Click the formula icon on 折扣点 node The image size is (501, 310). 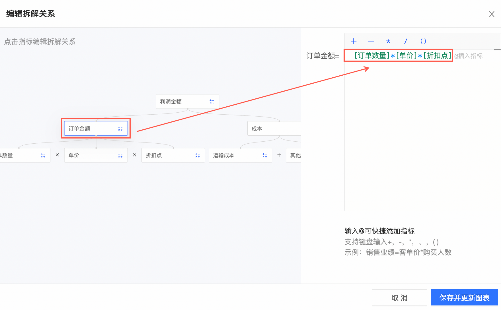click(x=198, y=155)
